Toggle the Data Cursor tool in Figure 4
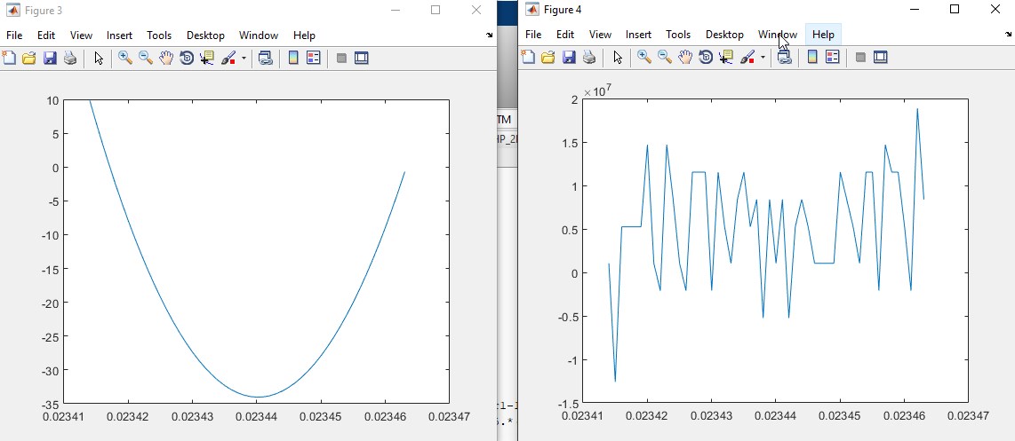Image resolution: width=1015 pixels, height=441 pixels. [726, 57]
